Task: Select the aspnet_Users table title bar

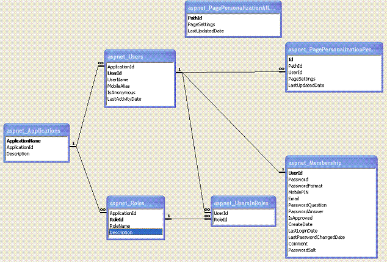Action: coord(140,56)
